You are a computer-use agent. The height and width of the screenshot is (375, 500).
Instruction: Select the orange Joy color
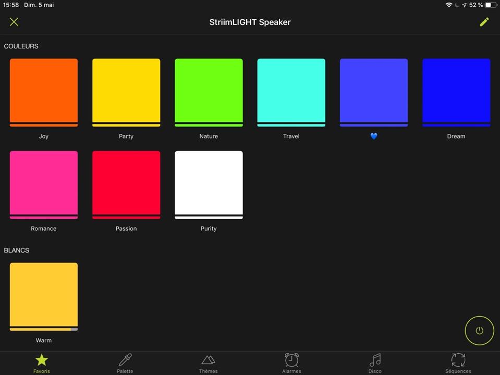44,92
